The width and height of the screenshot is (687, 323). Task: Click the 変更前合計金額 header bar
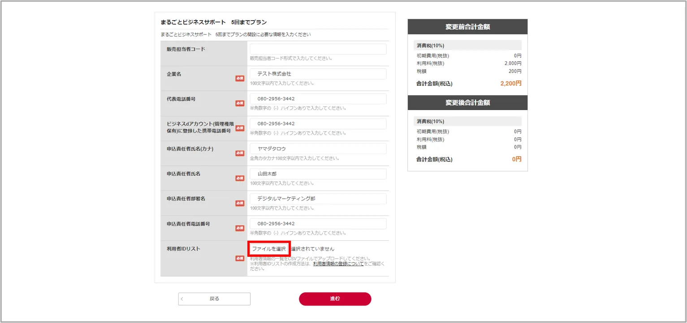click(x=467, y=26)
